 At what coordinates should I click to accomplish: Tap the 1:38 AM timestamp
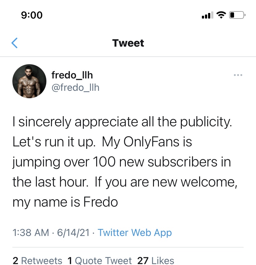pyautogui.click(x=31, y=232)
